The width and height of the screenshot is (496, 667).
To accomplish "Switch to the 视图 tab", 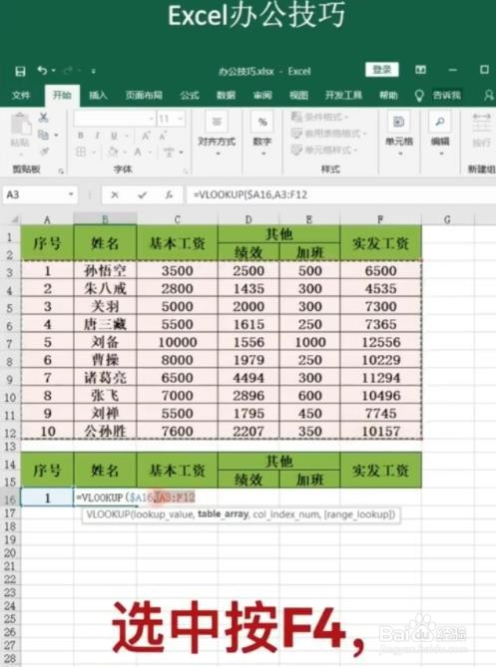I will 298,95.
